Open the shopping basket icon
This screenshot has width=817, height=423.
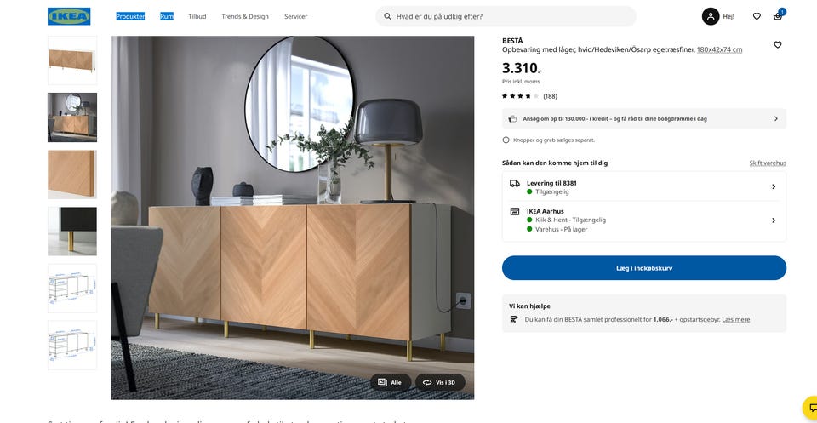tap(777, 16)
